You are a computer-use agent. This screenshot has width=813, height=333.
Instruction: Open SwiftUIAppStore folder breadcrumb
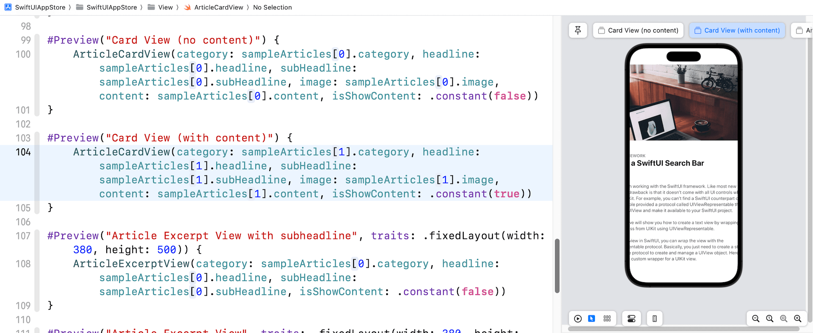[112, 7]
